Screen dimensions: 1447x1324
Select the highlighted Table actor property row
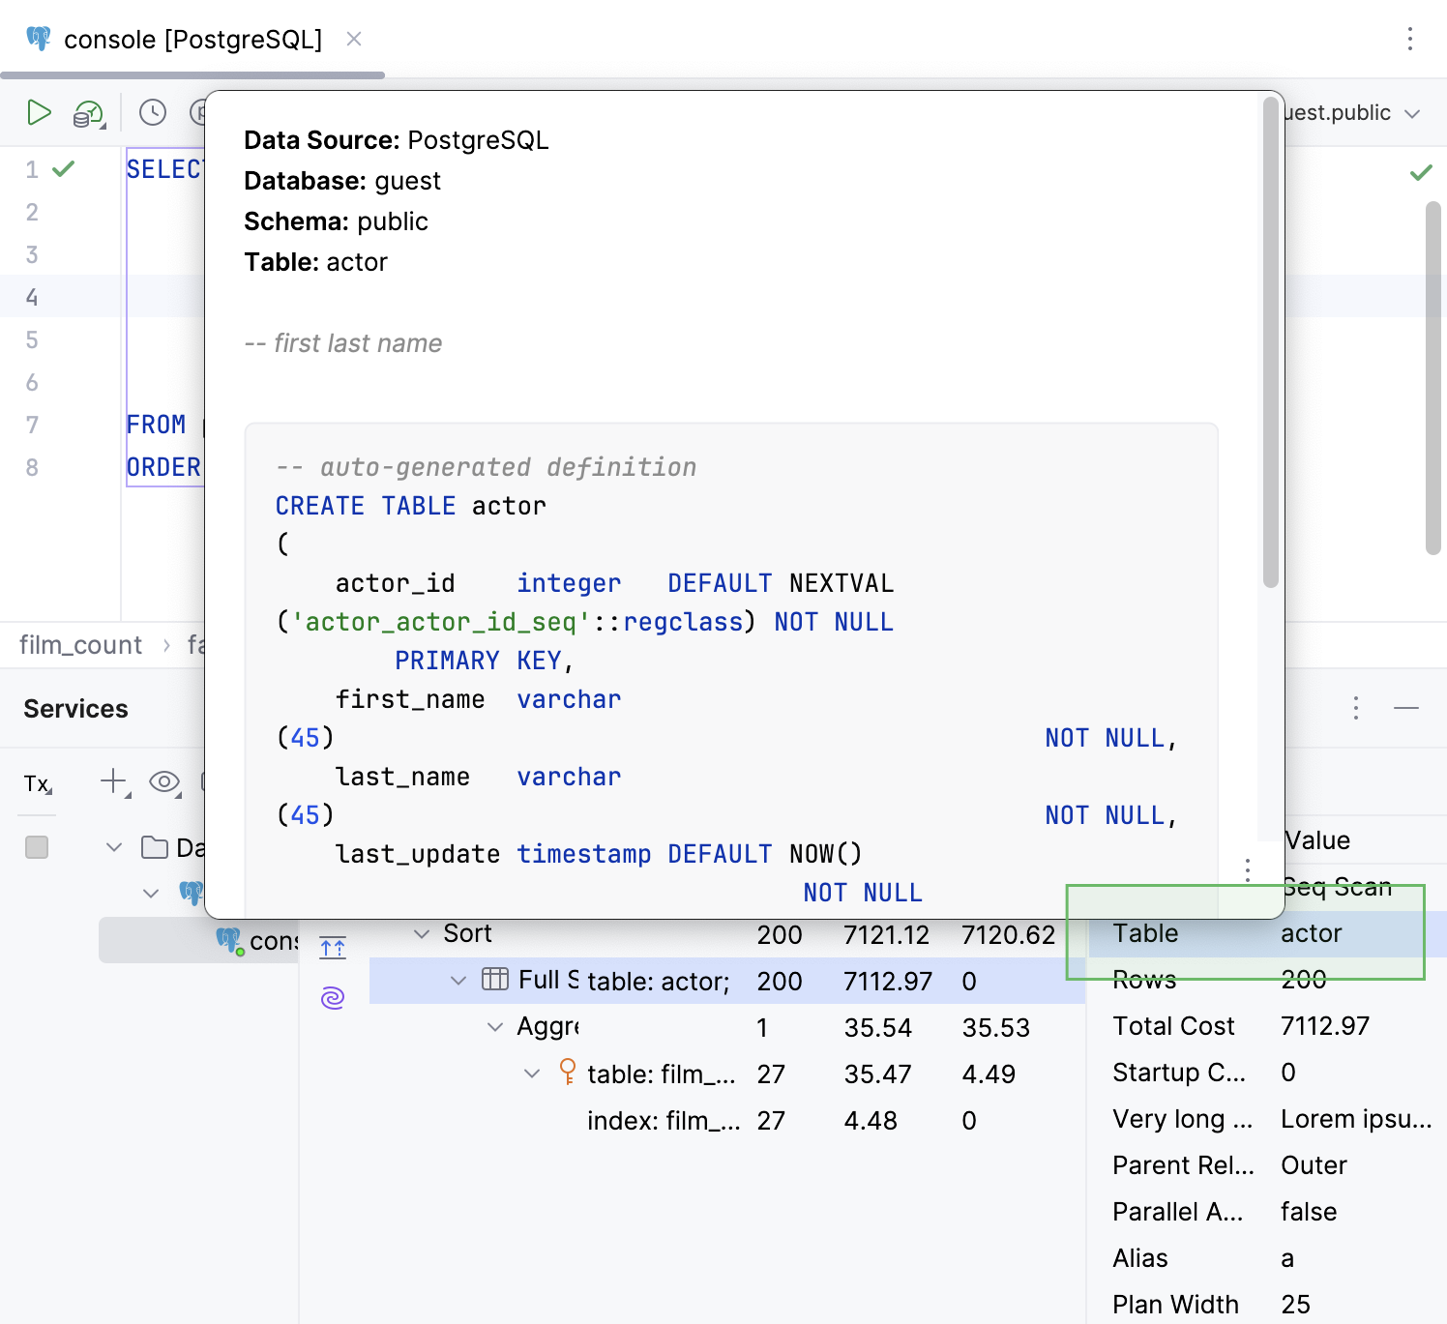(1248, 932)
